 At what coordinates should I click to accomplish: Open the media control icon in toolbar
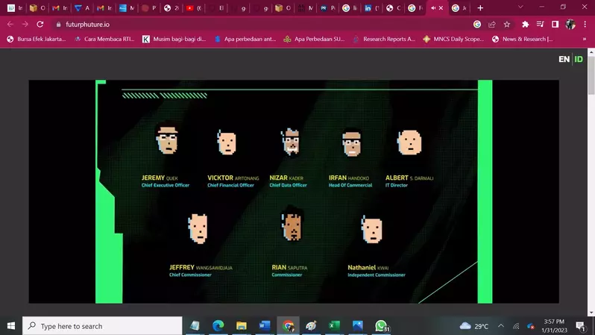click(540, 25)
